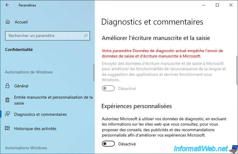The image size is (238, 154).
Task: Click the clipboard icon for Entrée manuscrite
Action: (7, 100)
